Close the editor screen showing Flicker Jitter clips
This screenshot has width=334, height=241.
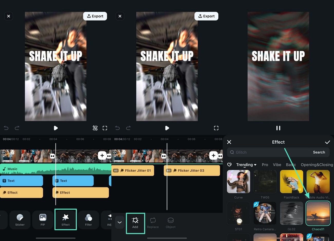click(120, 16)
